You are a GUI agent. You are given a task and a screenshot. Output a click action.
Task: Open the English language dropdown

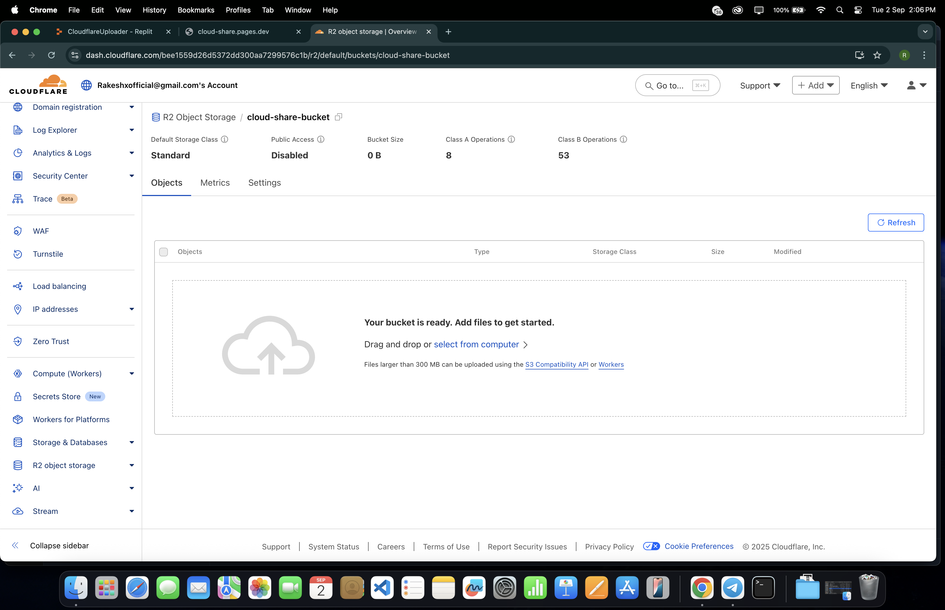pos(869,85)
